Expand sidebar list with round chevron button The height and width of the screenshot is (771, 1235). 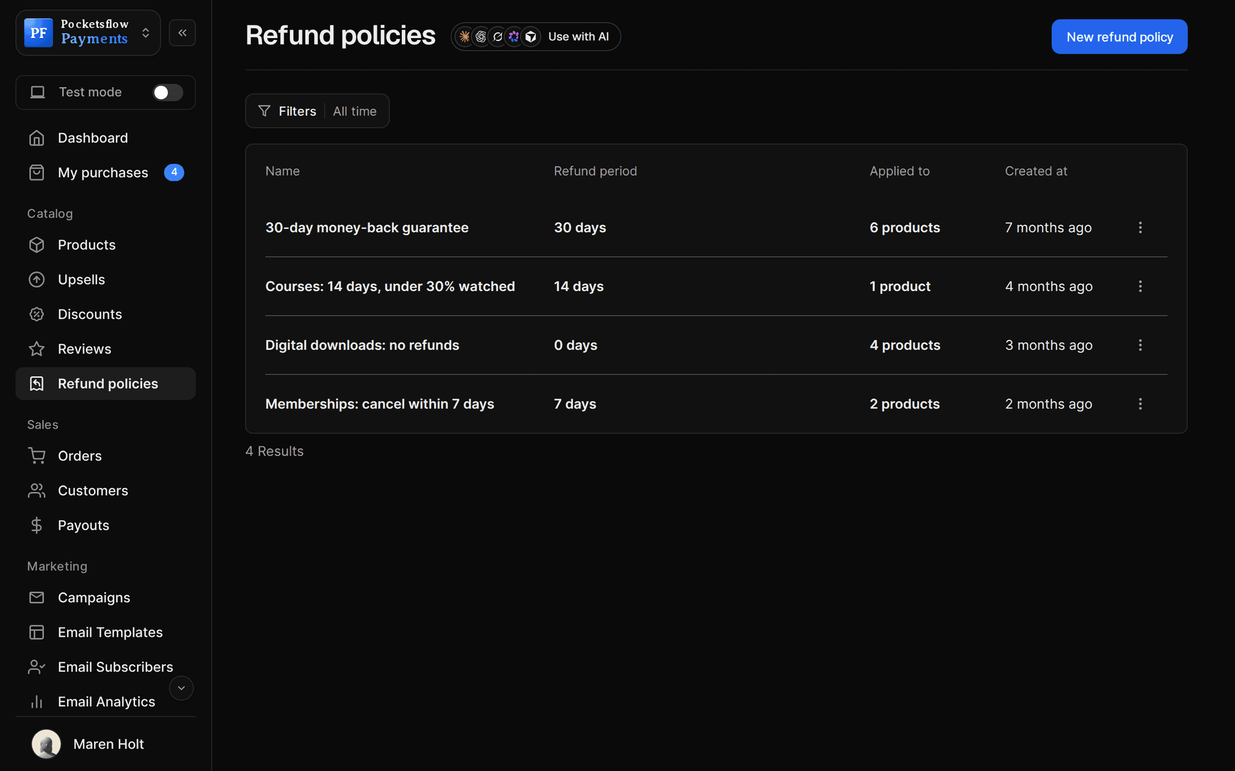tap(181, 688)
